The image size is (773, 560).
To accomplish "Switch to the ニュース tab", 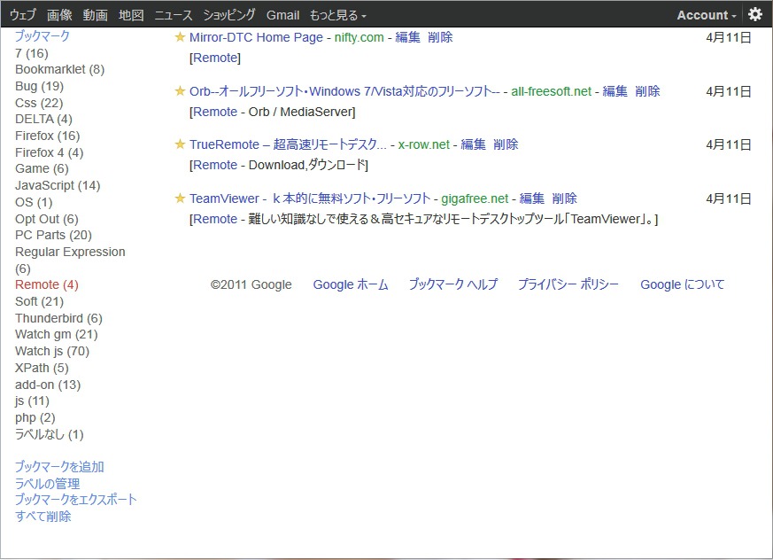I will click(173, 14).
